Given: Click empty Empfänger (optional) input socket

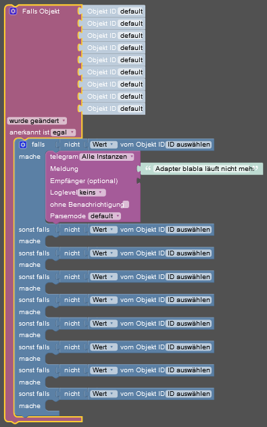Looking at the screenshot, I should pos(139,181).
